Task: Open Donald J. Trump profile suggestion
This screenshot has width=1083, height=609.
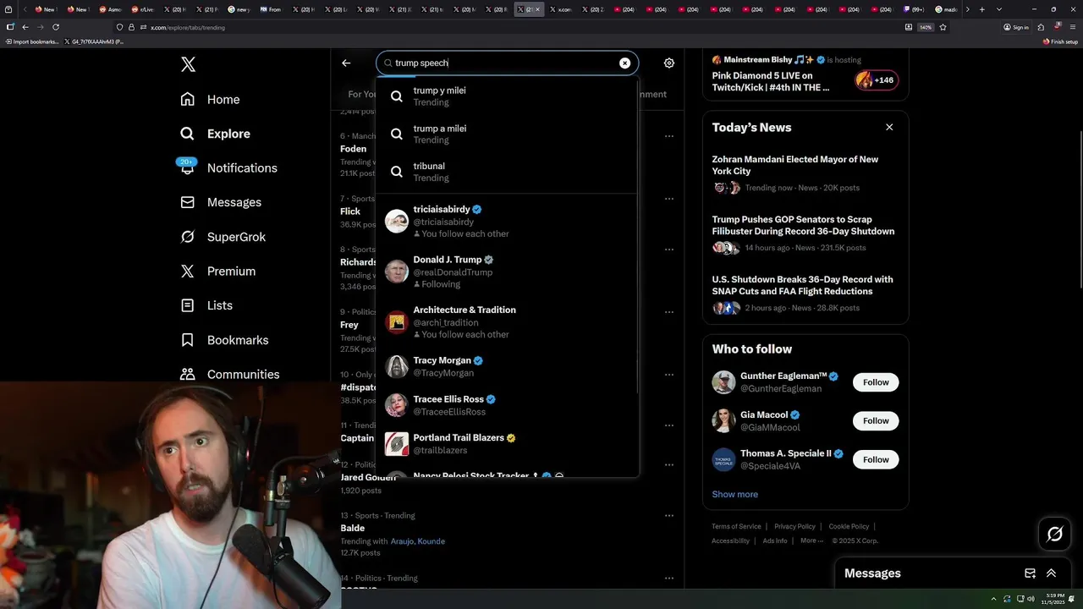Action: click(x=508, y=272)
